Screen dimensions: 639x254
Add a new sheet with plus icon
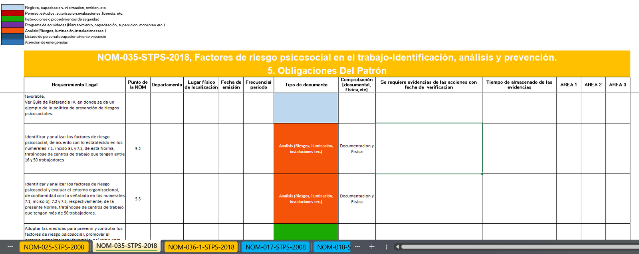[372, 247]
